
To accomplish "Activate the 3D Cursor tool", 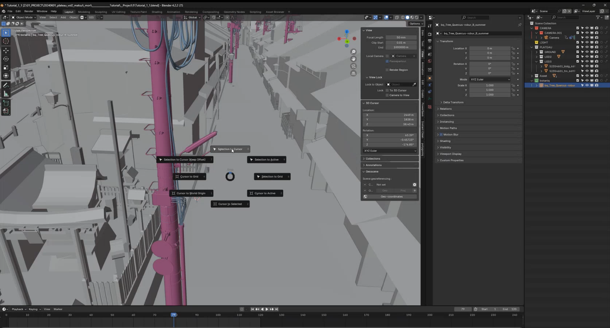I will click(x=6, y=41).
